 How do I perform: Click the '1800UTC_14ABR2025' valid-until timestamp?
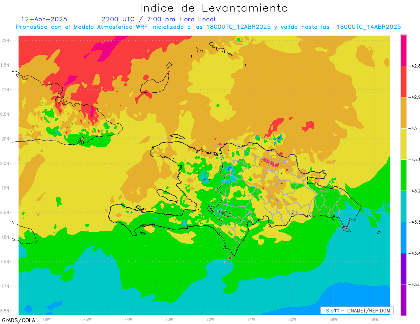coord(369,27)
